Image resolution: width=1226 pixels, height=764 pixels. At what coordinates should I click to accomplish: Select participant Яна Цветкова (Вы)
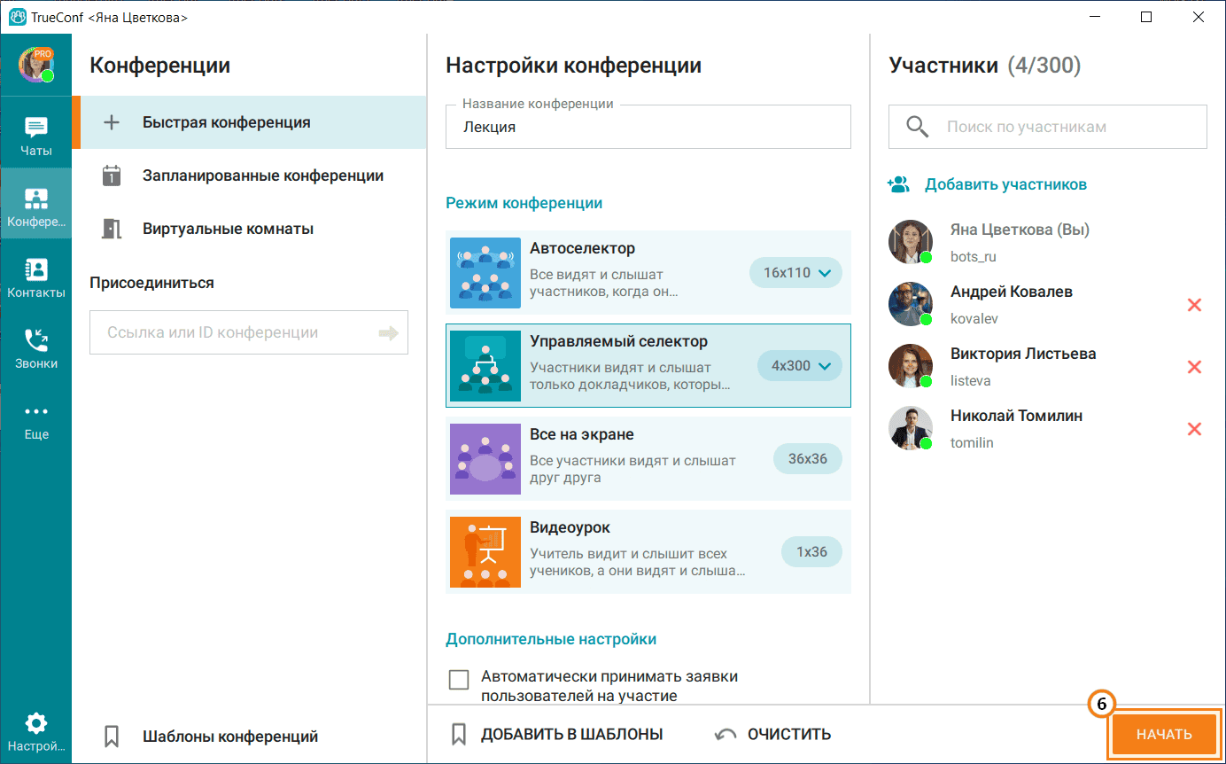click(x=1048, y=243)
